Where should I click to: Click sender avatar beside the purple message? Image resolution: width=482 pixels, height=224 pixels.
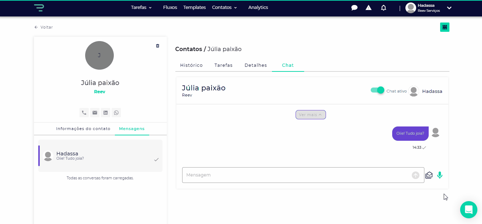tap(435, 133)
